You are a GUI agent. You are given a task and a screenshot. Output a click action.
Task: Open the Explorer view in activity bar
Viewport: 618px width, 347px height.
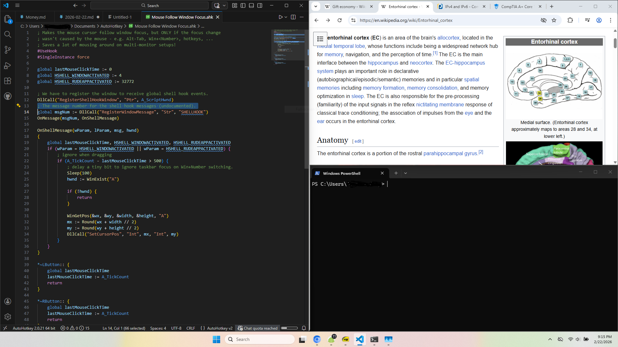8,19
